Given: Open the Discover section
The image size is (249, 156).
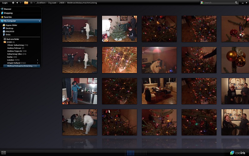Looking at the screenshot, I should tap(7, 9).
